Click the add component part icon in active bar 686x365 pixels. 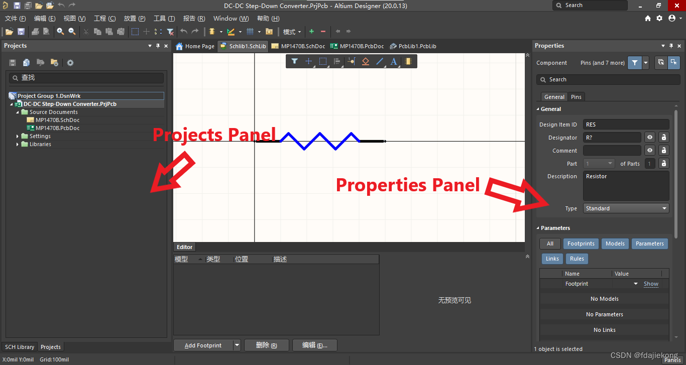coord(408,61)
